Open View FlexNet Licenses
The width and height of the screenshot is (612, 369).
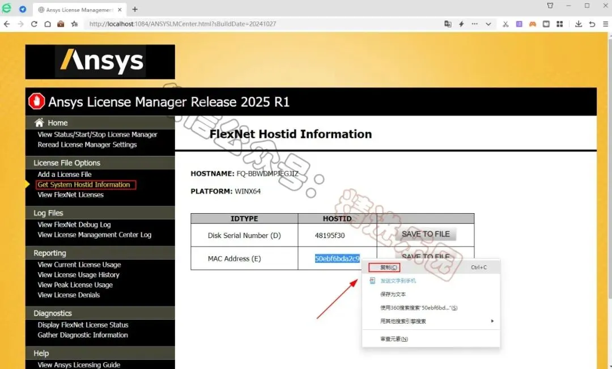coord(71,195)
